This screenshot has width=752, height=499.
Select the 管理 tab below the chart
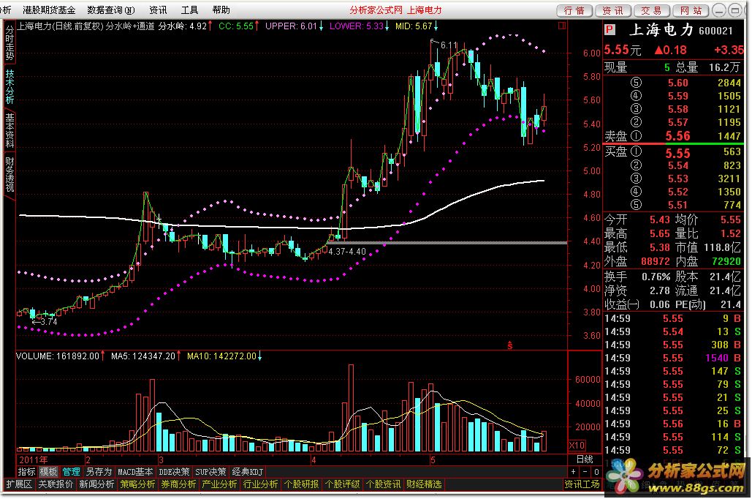pyautogui.click(x=71, y=472)
